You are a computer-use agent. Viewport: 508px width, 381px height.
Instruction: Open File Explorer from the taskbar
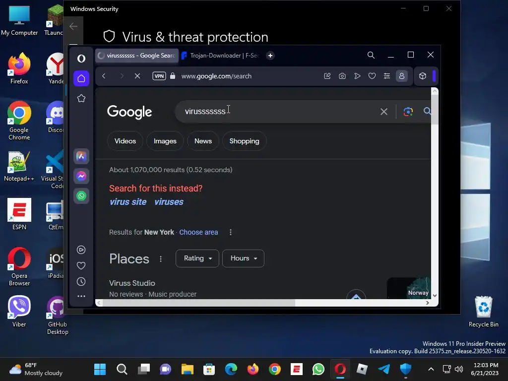click(187, 369)
